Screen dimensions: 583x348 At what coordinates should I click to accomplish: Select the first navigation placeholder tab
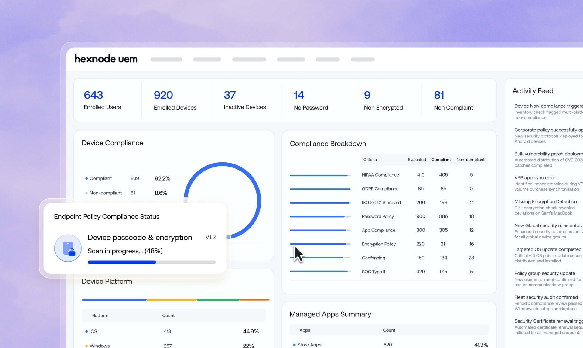(x=166, y=59)
